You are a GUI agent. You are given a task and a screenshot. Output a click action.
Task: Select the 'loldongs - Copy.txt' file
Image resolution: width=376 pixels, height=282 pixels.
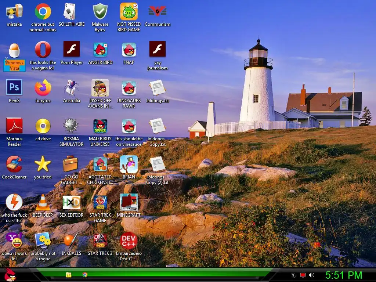pyautogui.click(x=157, y=126)
